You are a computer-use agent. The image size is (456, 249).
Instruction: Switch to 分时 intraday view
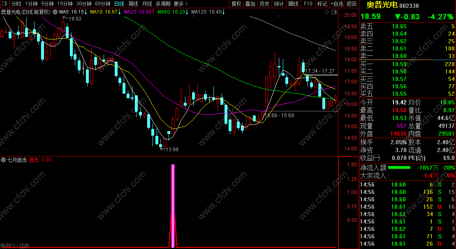pos(16,4)
